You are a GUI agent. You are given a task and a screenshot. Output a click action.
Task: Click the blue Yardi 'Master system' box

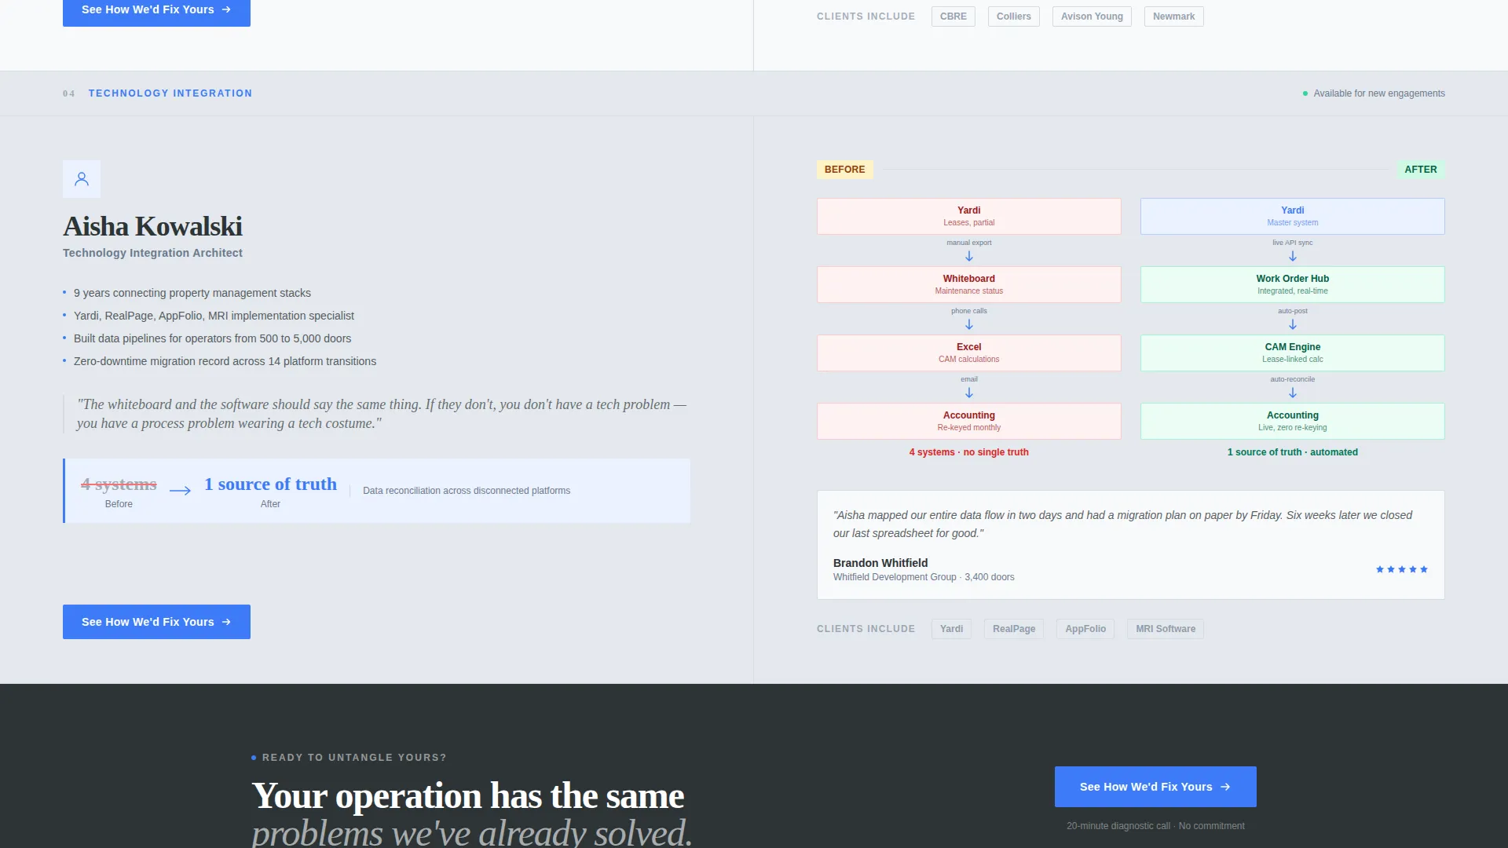click(1293, 216)
